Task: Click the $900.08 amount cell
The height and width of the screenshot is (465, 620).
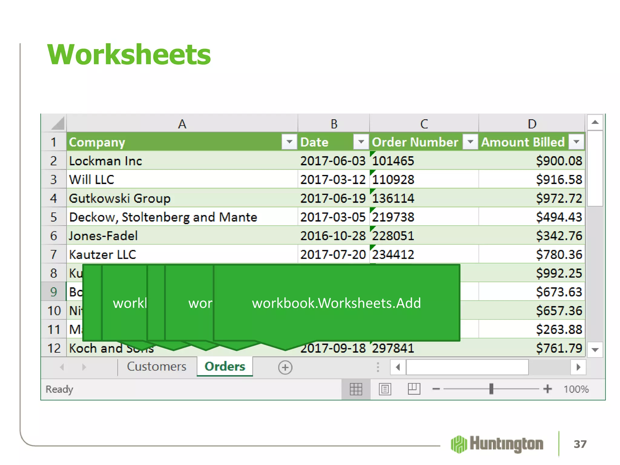Action: click(x=532, y=161)
